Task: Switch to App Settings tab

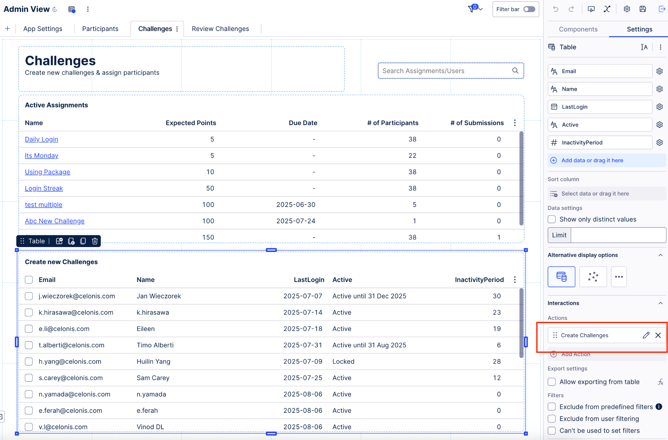Action: point(43,29)
